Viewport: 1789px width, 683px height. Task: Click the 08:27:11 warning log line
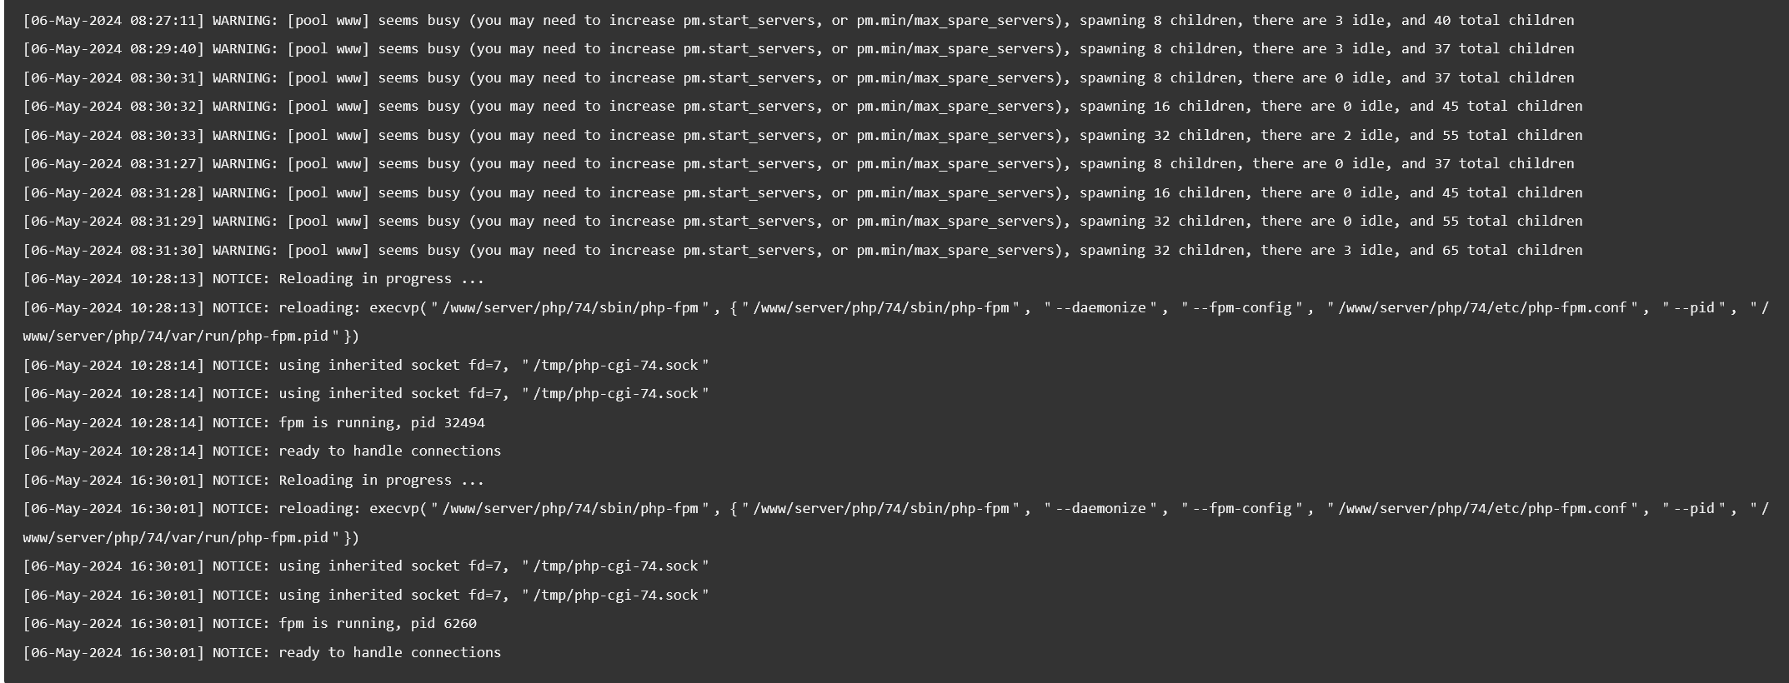[799, 20]
